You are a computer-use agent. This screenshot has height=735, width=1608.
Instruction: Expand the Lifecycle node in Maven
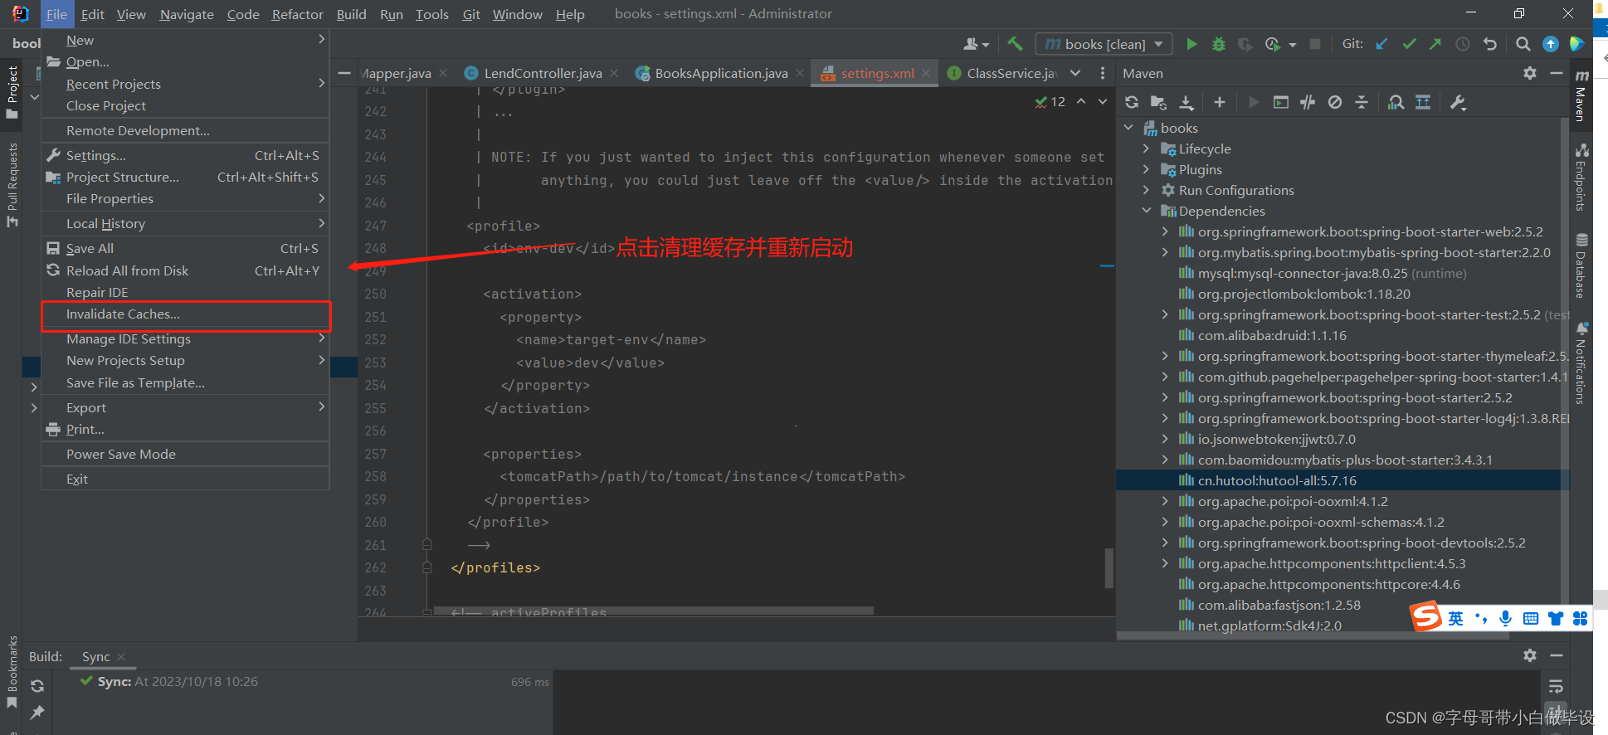(x=1146, y=148)
